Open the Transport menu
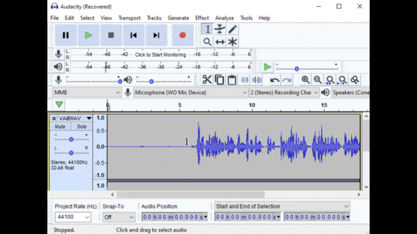Screen dimensions: 417x234 (x=129, y=18)
